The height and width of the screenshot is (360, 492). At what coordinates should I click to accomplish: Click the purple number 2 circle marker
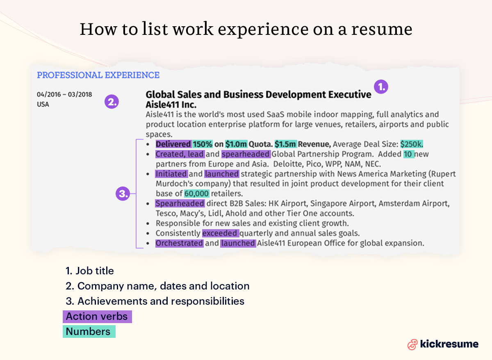click(x=112, y=101)
